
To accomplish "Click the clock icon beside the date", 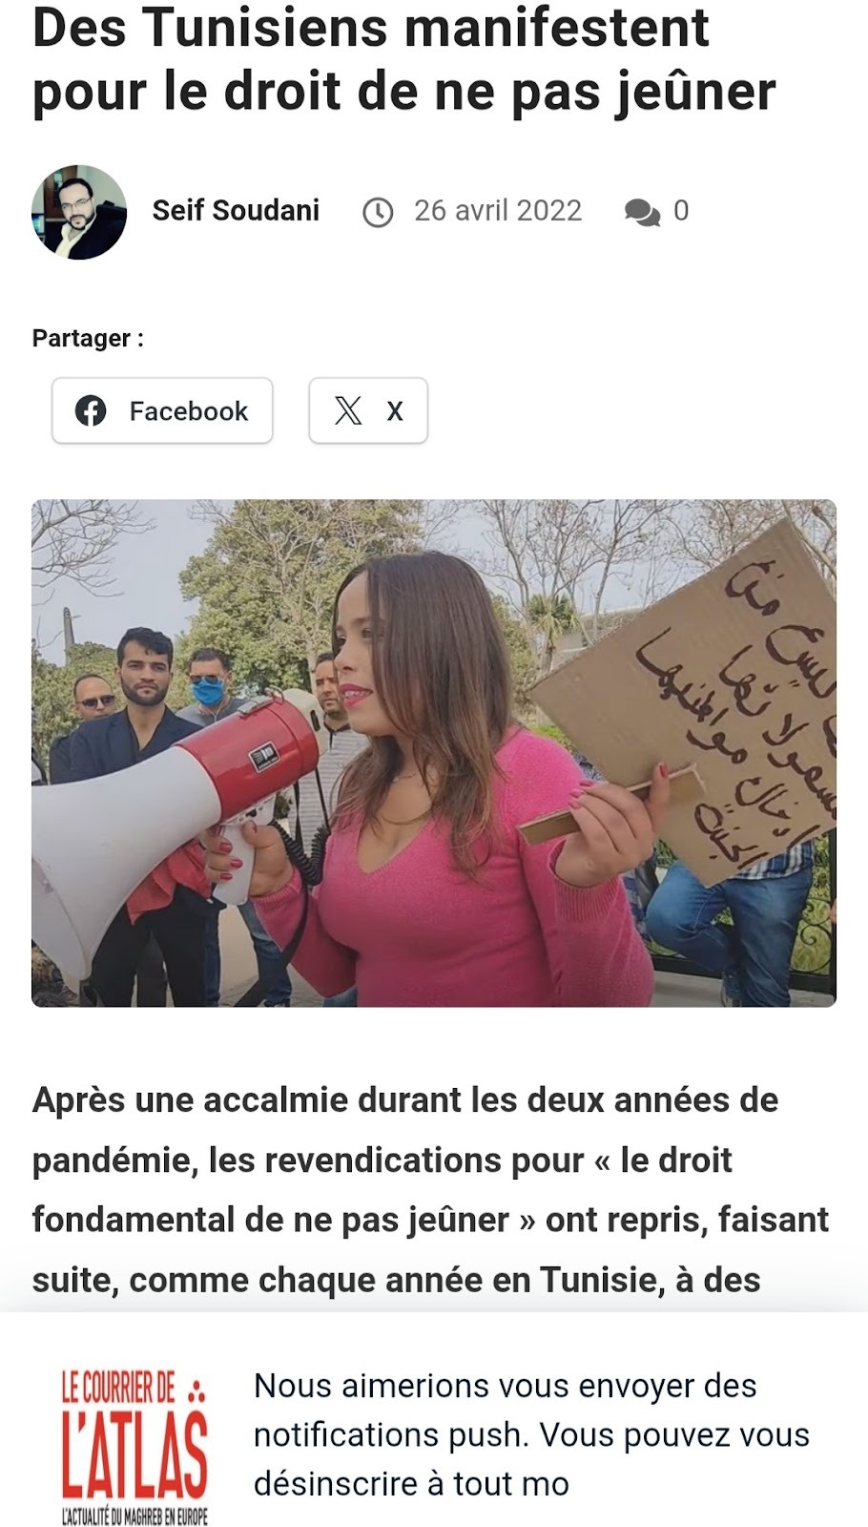I will pos(378,212).
